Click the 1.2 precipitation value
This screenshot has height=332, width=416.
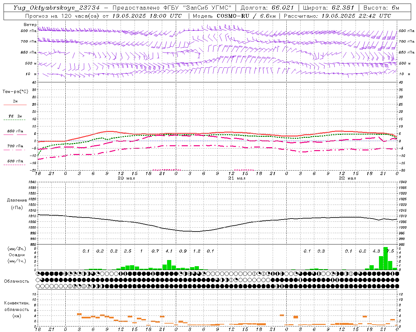click(x=197, y=251)
